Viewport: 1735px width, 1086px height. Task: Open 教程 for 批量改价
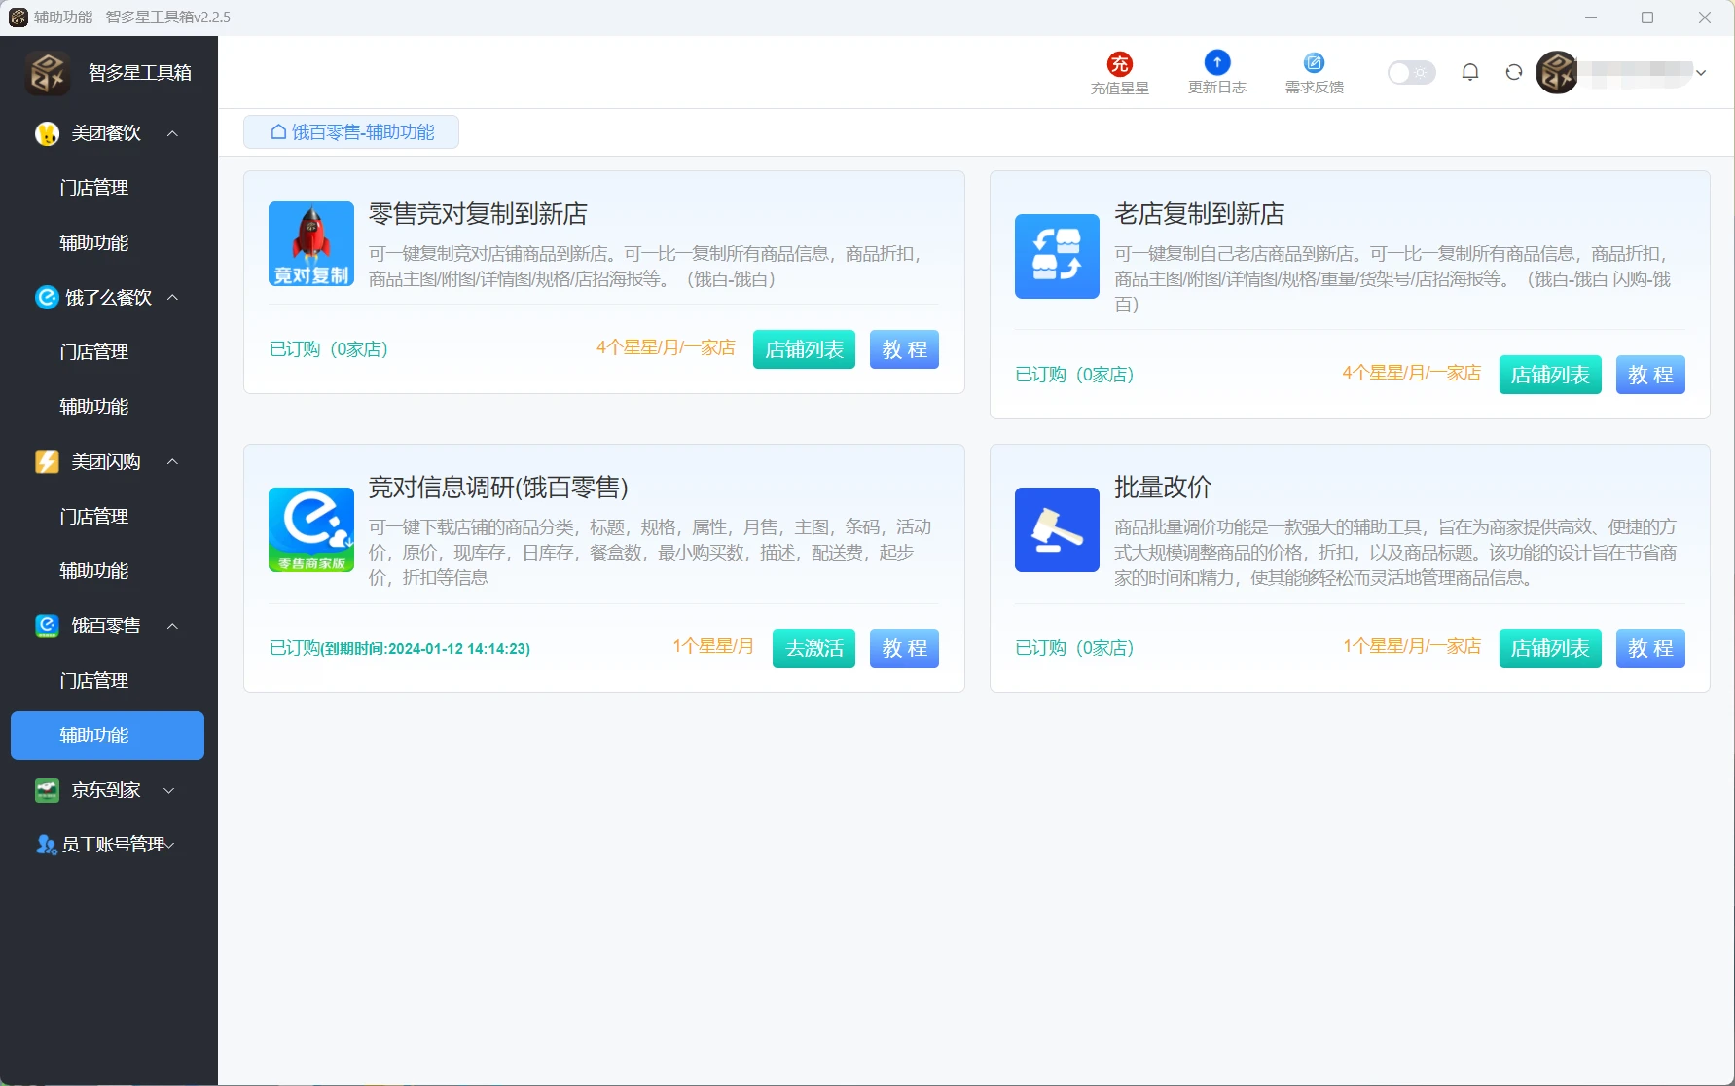point(1650,648)
